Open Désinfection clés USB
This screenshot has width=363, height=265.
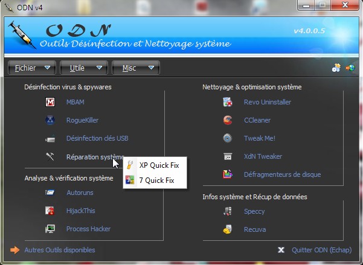click(97, 138)
